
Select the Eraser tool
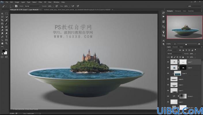tap(2, 30)
